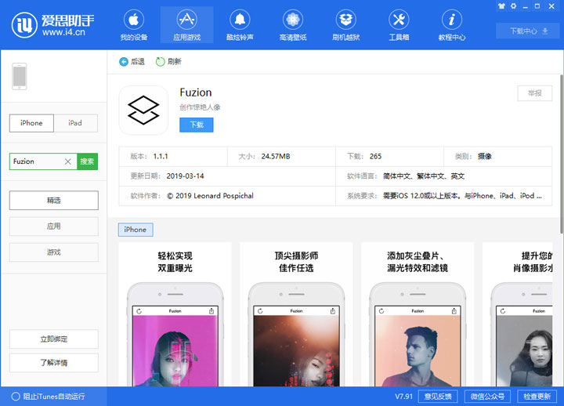Refresh the page with 刷新 icon
The image size is (564, 406).
tap(168, 62)
